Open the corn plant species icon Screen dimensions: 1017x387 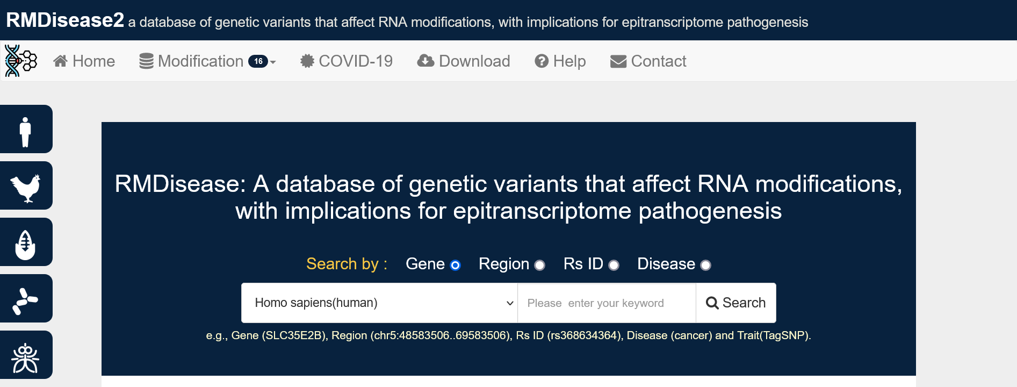[26, 242]
